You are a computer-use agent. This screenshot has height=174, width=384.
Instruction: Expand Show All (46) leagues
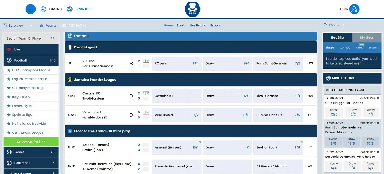click(x=31, y=142)
